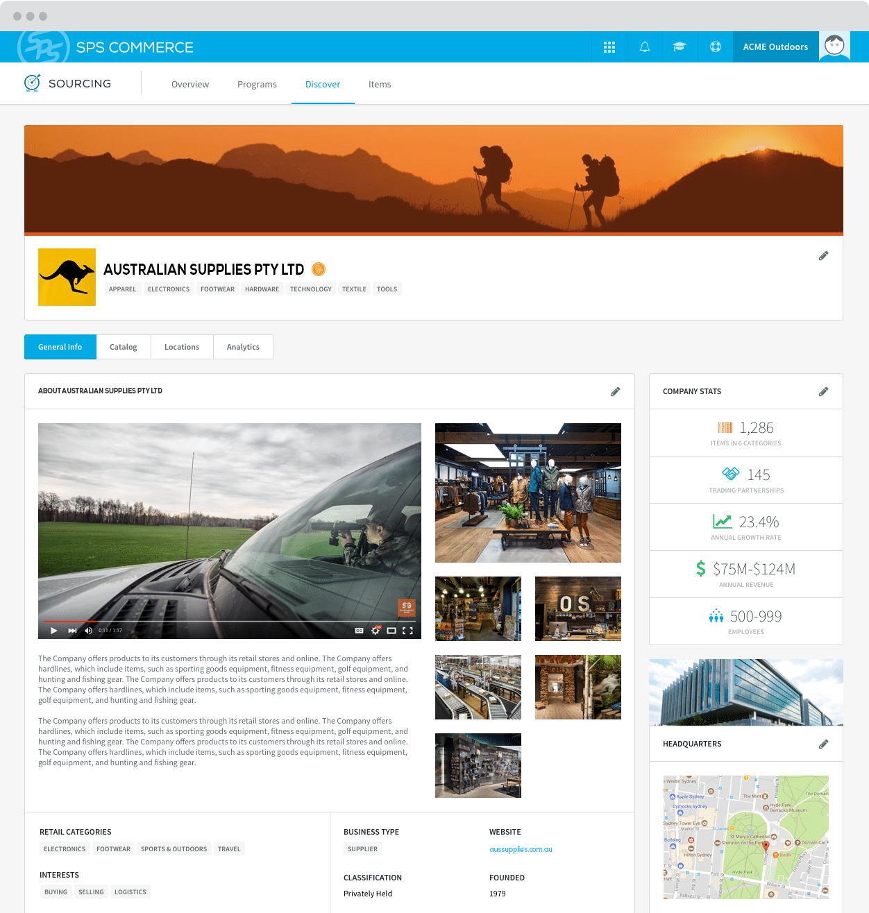
Task: Open the headquarters building photo
Action: pos(746,692)
